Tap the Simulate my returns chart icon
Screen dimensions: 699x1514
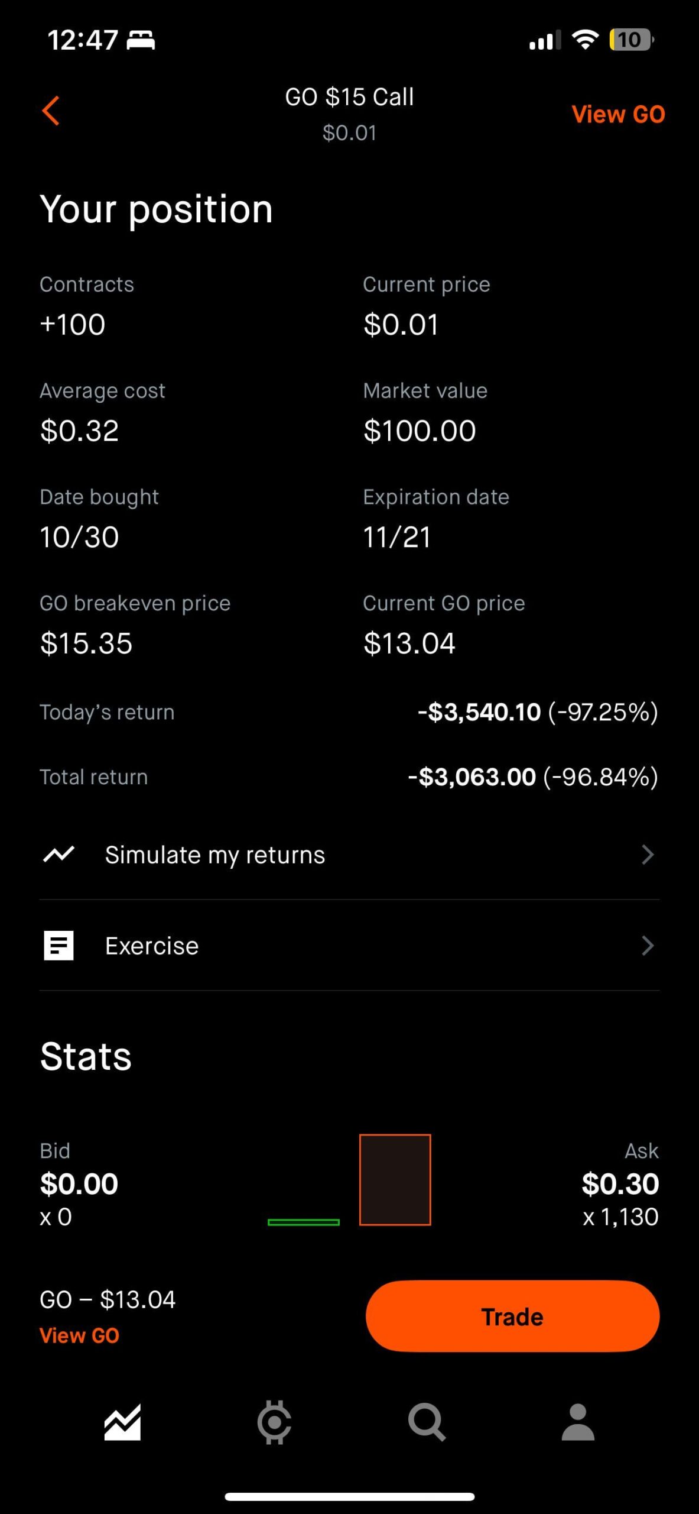pos(58,855)
